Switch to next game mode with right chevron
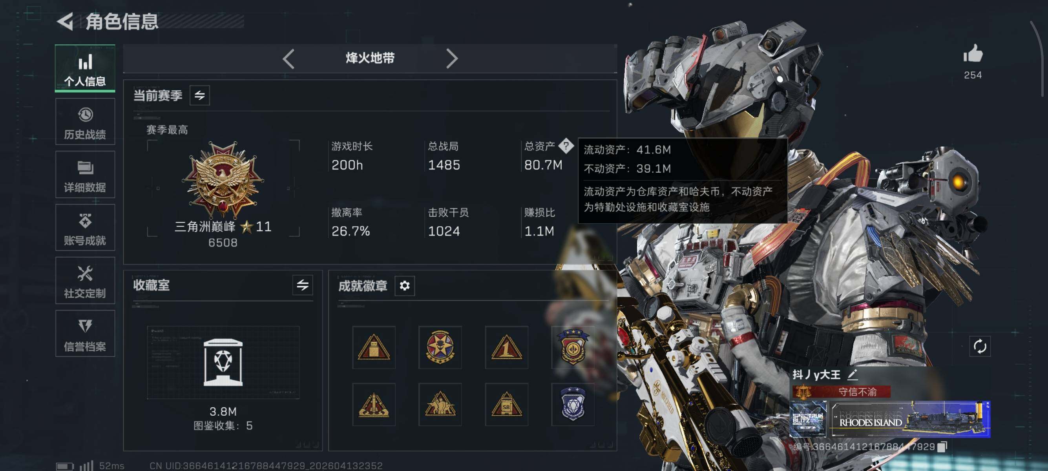This screenshot has height=471, width=1048. point(452,59)
